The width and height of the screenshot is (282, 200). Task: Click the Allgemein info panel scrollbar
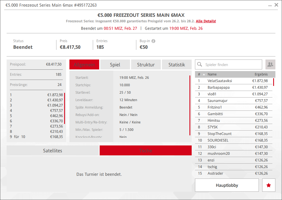(x=190, y=106)
